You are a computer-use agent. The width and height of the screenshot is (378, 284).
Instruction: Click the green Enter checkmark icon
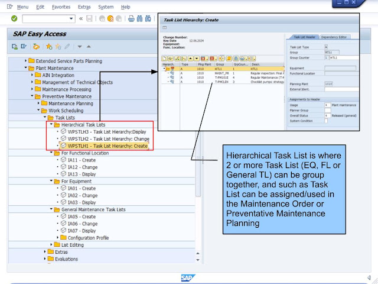point(14,18)
